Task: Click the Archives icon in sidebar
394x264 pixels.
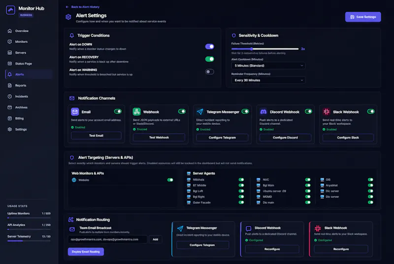Action: (10, 107)
